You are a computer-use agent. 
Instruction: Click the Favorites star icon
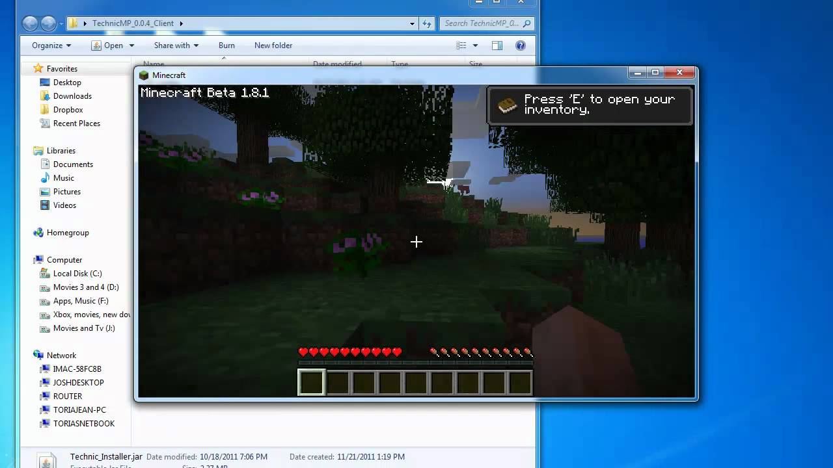(x=38, y=68)
